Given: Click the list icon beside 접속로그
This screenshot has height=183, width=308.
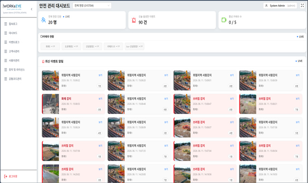Looking at the screenshot, I should point(6,24).
